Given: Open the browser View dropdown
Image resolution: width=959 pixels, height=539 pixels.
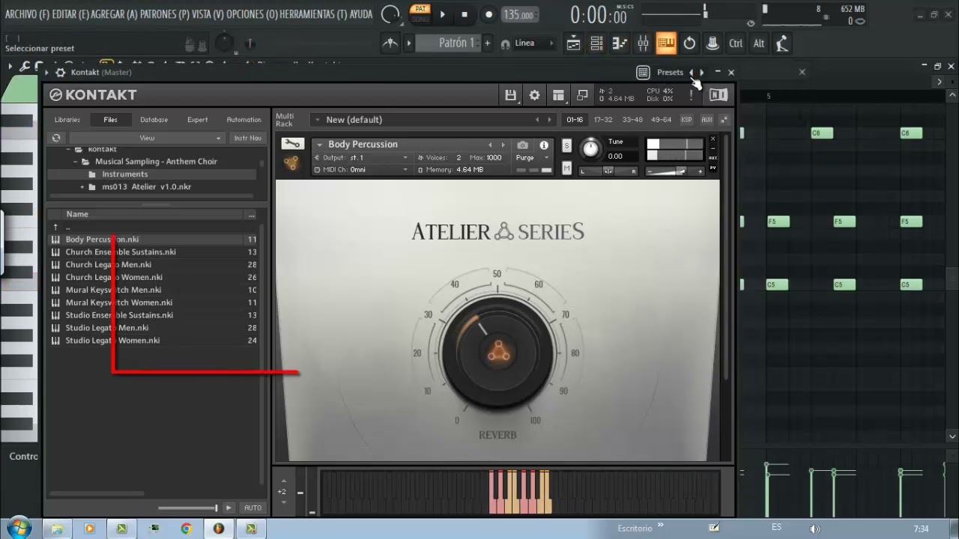Looking at the screenshot, I should click(x=147, y=138).
